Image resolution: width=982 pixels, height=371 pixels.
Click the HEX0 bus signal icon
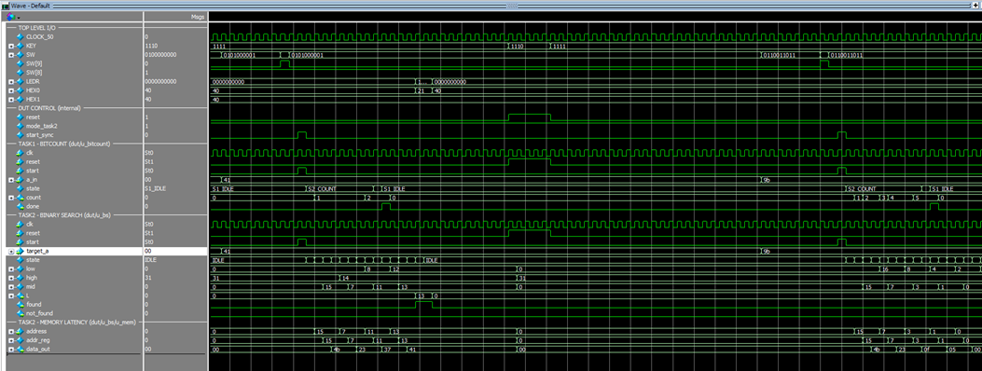click(19, 90)
